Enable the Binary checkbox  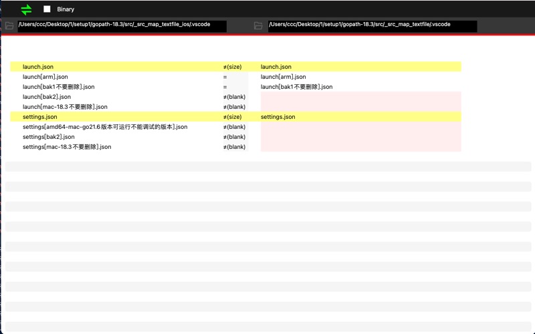click(x=47, y=9)
